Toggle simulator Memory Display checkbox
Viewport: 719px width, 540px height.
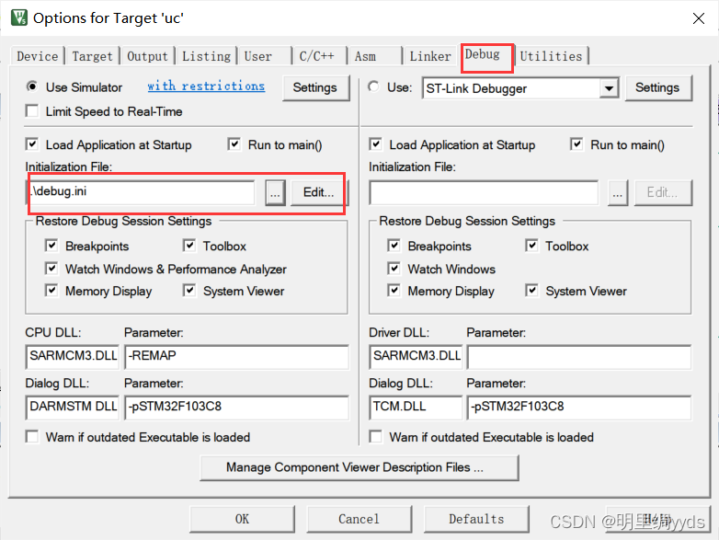coord(51,291)
